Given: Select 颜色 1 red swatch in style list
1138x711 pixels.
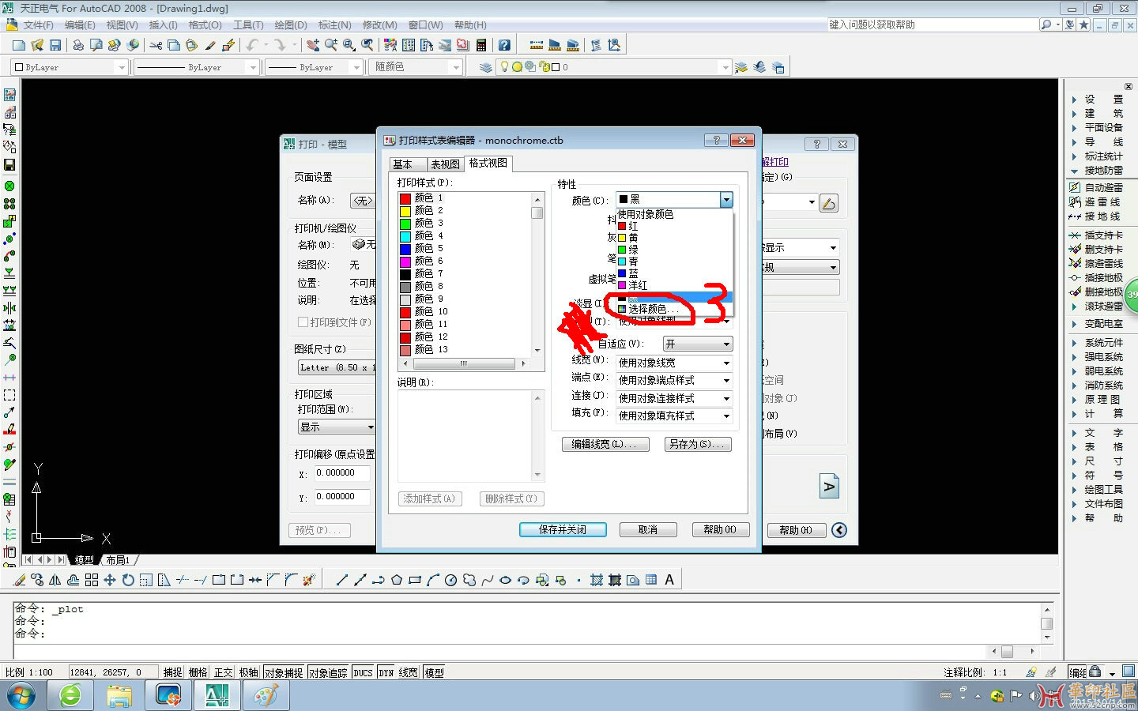Looking at the screenshot, I should (405, 198).
